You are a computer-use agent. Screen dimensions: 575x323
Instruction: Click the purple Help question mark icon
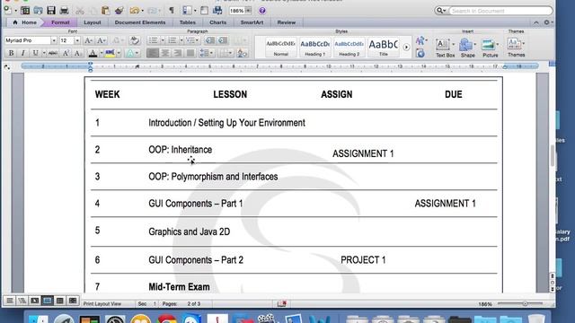coord(261,11)
